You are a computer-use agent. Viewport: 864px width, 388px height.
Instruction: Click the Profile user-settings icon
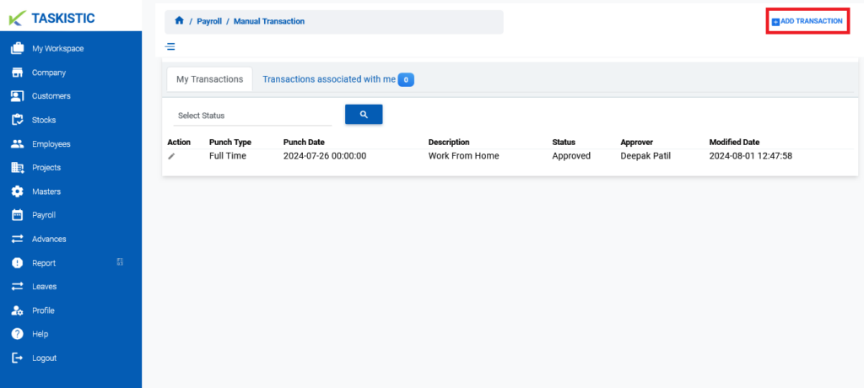[18, 310]
